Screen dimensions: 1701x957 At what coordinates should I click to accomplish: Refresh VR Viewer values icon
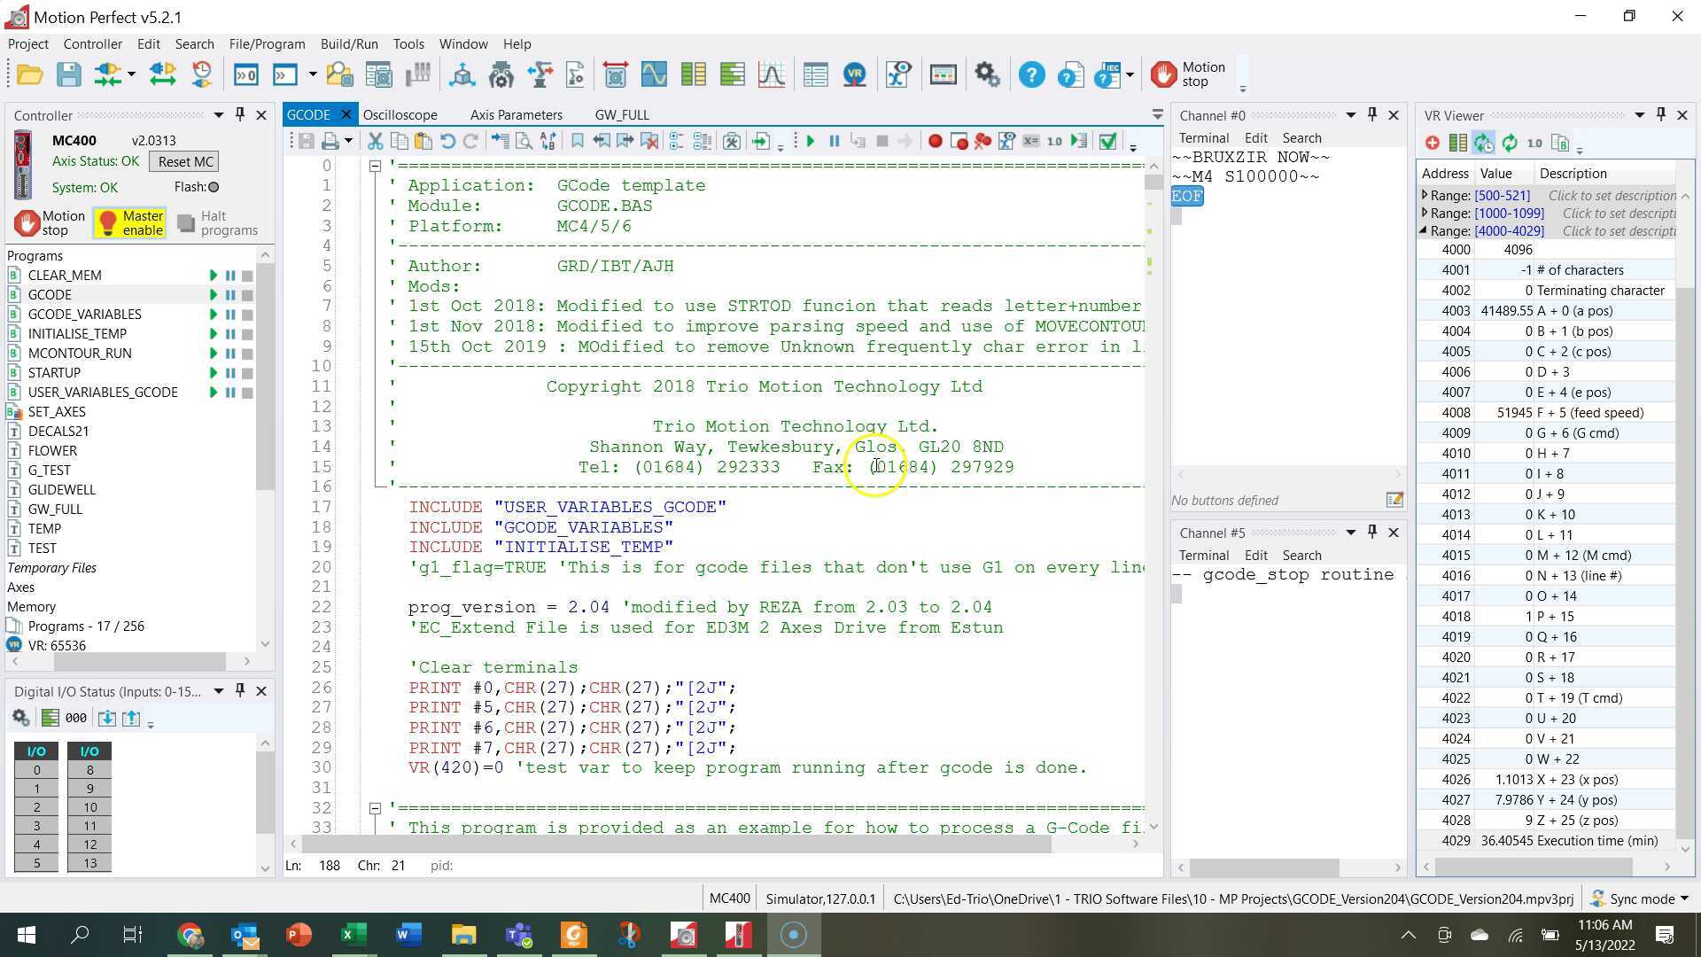tap(1510, 143)
